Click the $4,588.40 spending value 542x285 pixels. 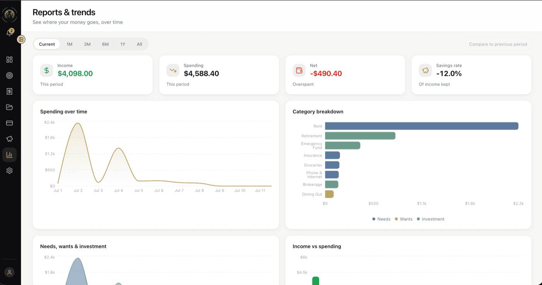point(201,74)
